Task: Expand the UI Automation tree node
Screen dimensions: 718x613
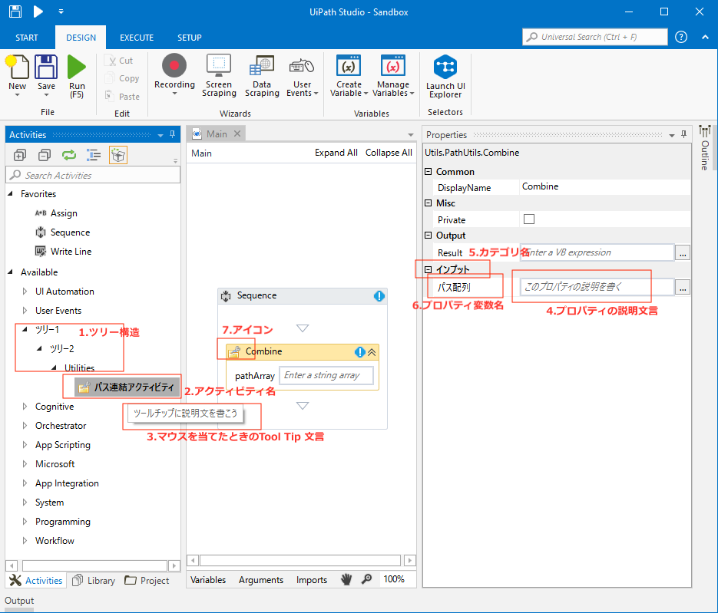Action: pyautogui.click(x=25, y=292)
